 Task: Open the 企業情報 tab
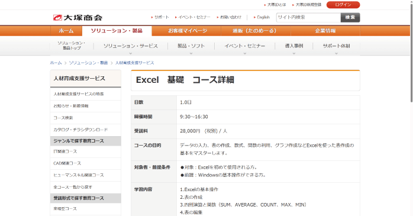tap(325, 31)
